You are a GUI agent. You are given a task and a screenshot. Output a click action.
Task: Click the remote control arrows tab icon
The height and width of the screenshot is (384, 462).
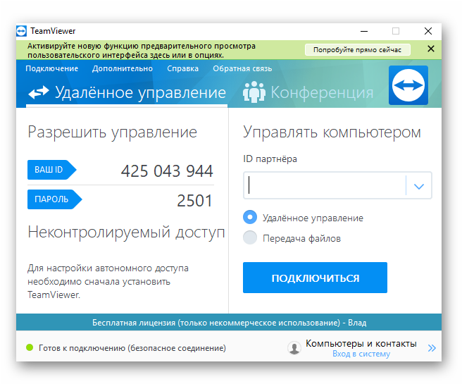click(x=38, y=93)
